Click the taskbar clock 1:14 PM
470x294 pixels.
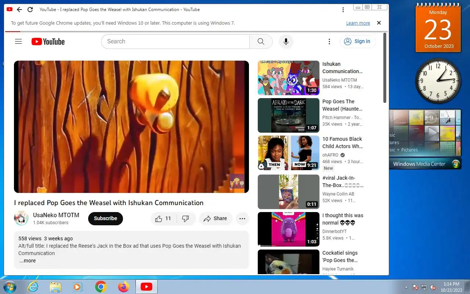click(x=452, y=287)
